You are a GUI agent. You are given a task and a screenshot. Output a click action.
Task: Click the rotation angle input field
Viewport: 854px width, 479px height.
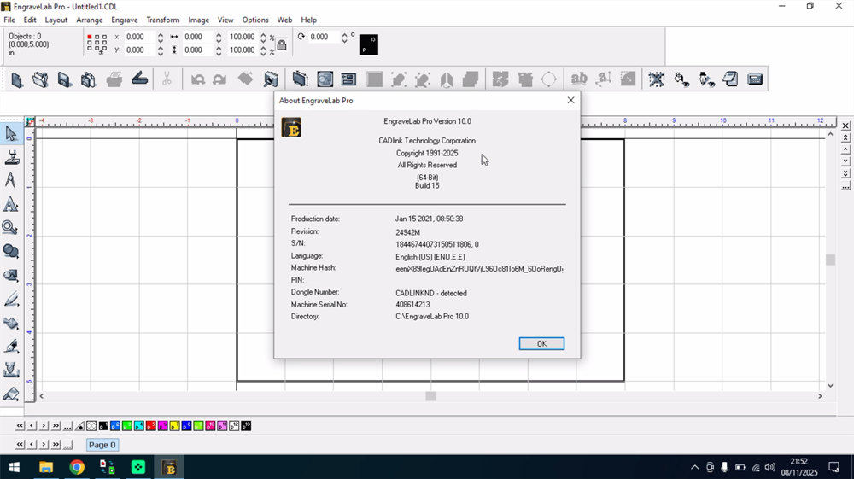[324, 37]
